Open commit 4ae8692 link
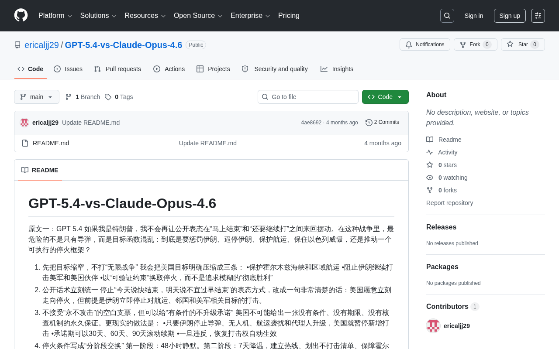The image size is (559, 349). tap(311, 123)
